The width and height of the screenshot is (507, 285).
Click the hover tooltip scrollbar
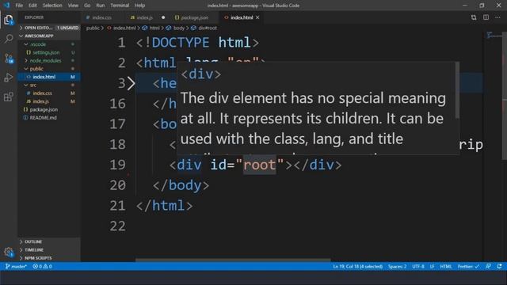457,90
